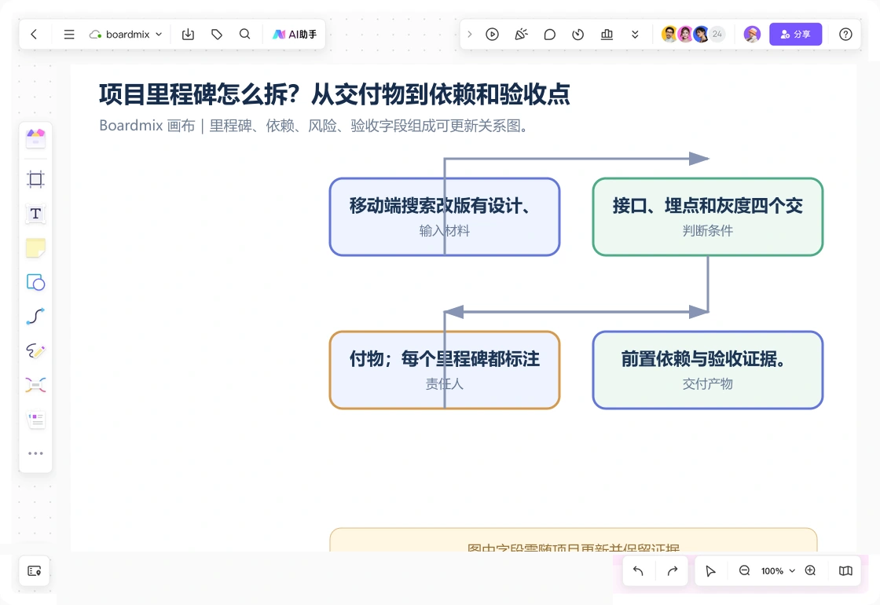Image resolution: width=880 pixels, height=605 pixels.
Task: Click the 判断条件 label
Action: point(708,231)
